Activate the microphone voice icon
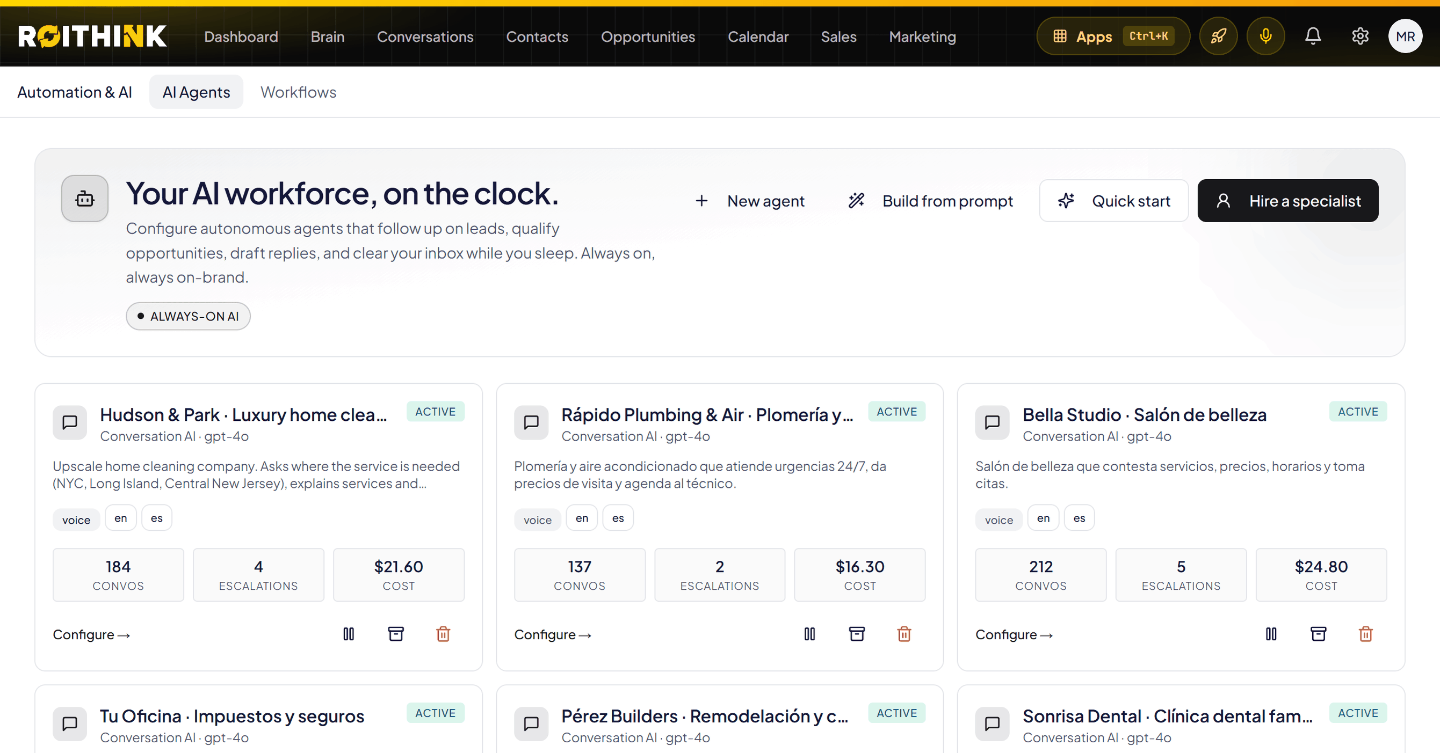 click(x=1265, y=36)
